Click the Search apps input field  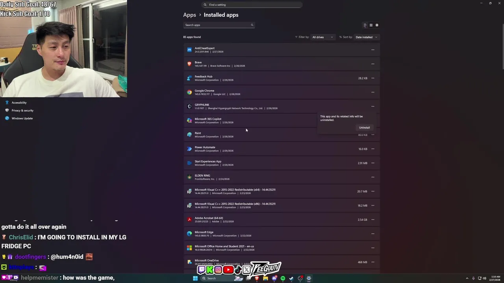(219, 25)
